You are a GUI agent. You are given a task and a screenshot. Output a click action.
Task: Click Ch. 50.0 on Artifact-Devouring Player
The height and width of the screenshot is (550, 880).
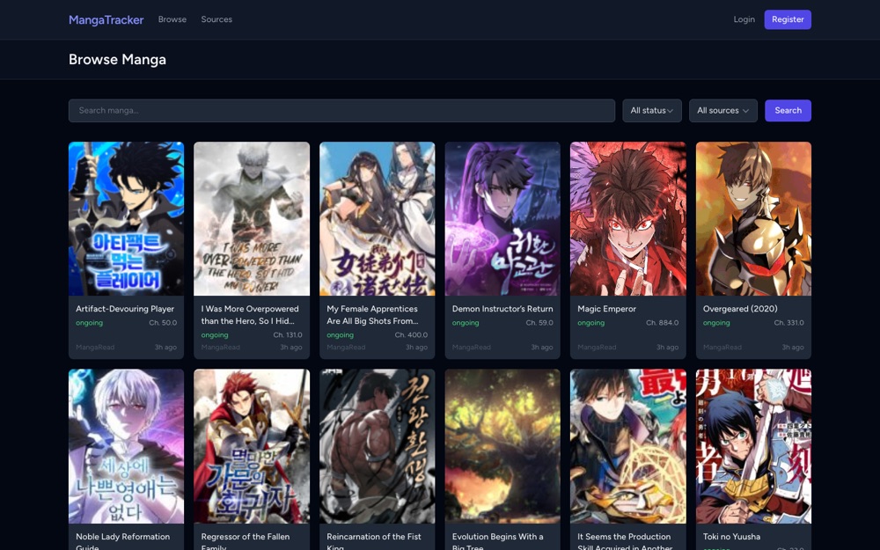(163, 323)
